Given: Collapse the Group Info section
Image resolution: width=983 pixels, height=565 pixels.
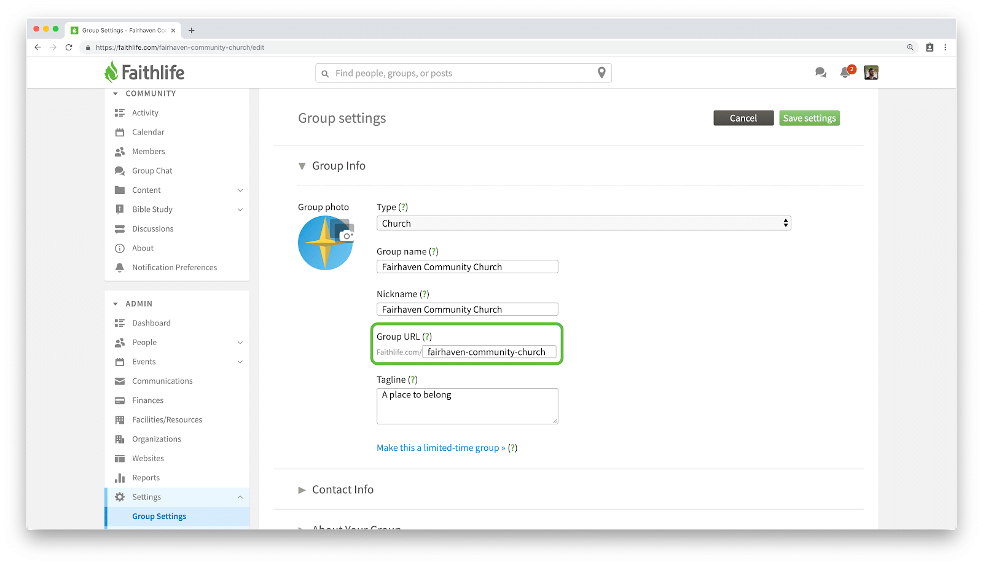Looking at the screenshot, I should click(x=302, y=166).
